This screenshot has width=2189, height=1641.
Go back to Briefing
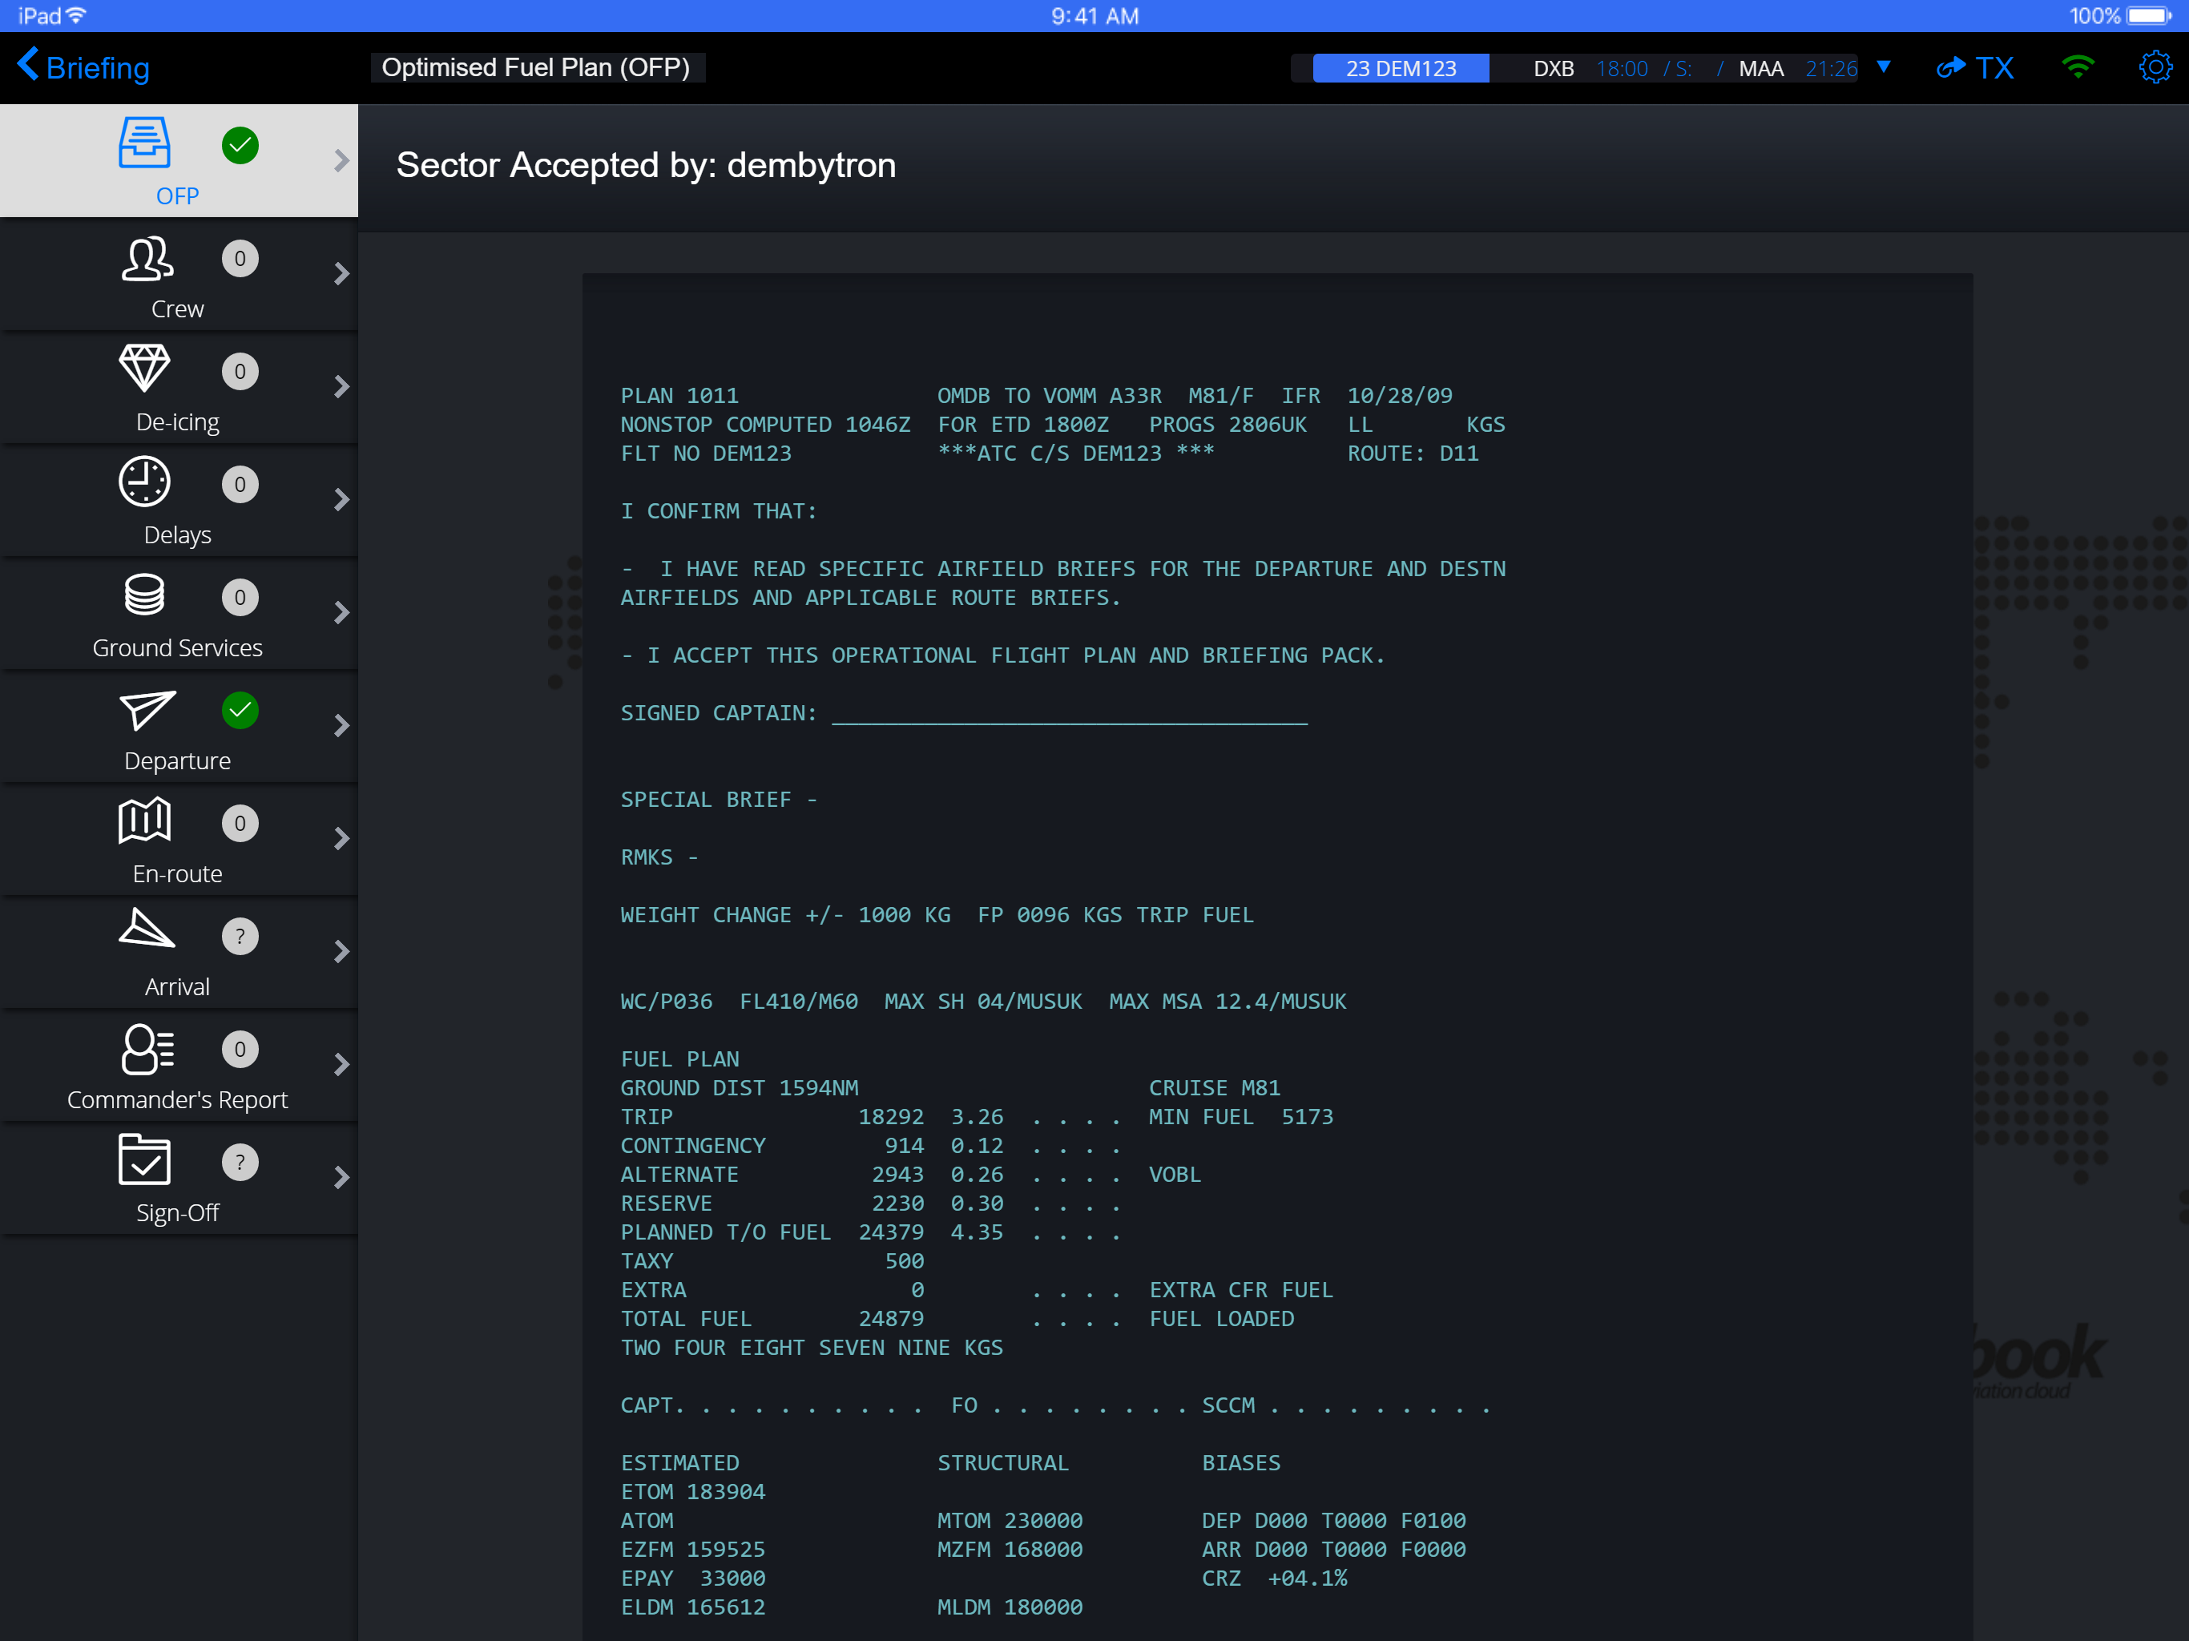83,67
